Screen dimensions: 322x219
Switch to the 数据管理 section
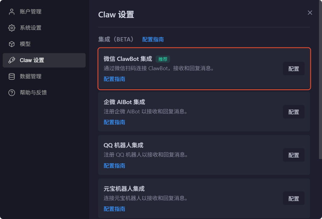(44, 76)
